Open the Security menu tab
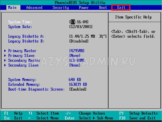This screenshot has width=162, height=122. tap(61, 7)
